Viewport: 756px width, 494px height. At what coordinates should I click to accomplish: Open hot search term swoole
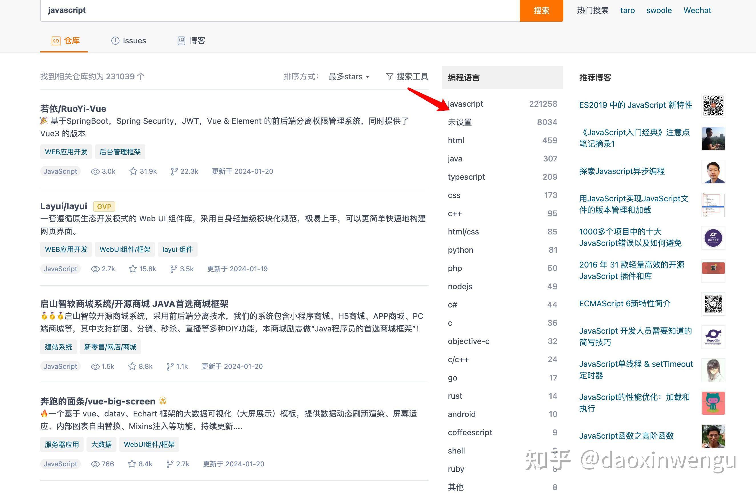(659, 11)
